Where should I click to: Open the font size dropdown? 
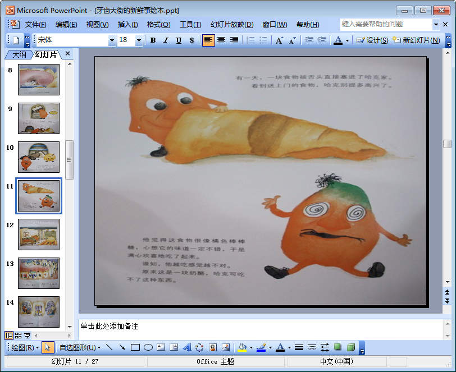pos(139,40)
